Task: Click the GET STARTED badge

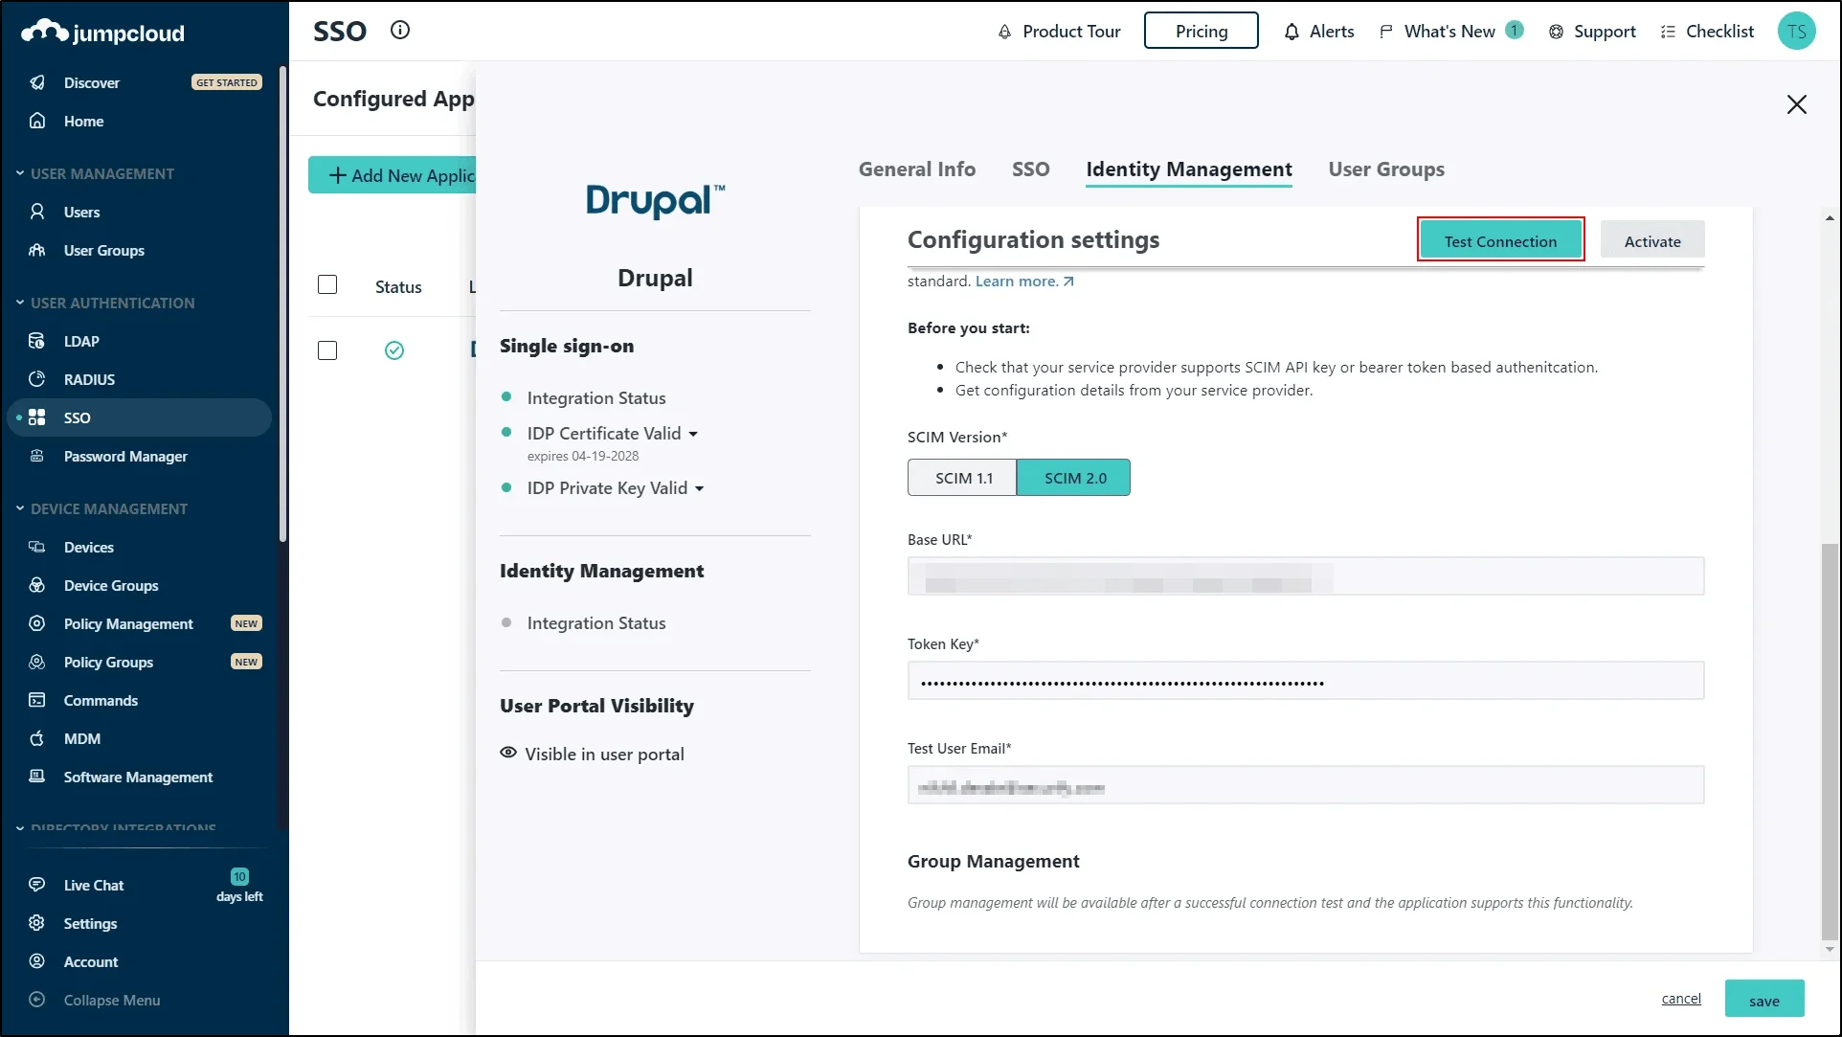Action: tap(227, 82)
